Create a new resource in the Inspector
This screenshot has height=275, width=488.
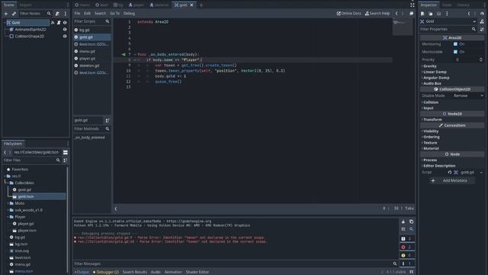(422, 14)
